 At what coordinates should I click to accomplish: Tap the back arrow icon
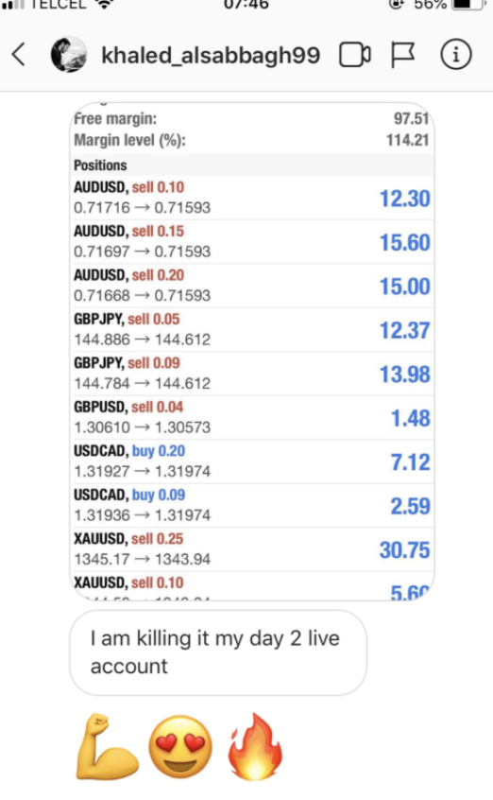pyautogui.click(x=19, y=55)
